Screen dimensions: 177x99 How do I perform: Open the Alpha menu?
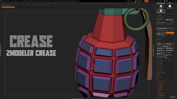3,4
